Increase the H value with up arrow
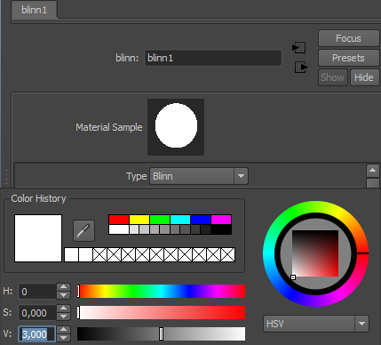The image size is (381, 345). click(63, 287)
